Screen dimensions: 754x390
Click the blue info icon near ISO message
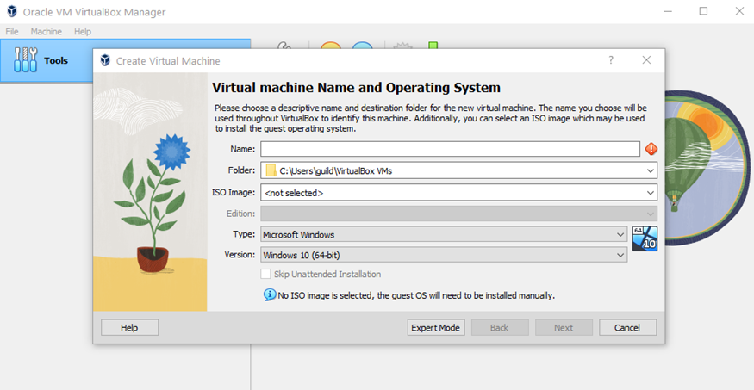(x=270, y=295)
